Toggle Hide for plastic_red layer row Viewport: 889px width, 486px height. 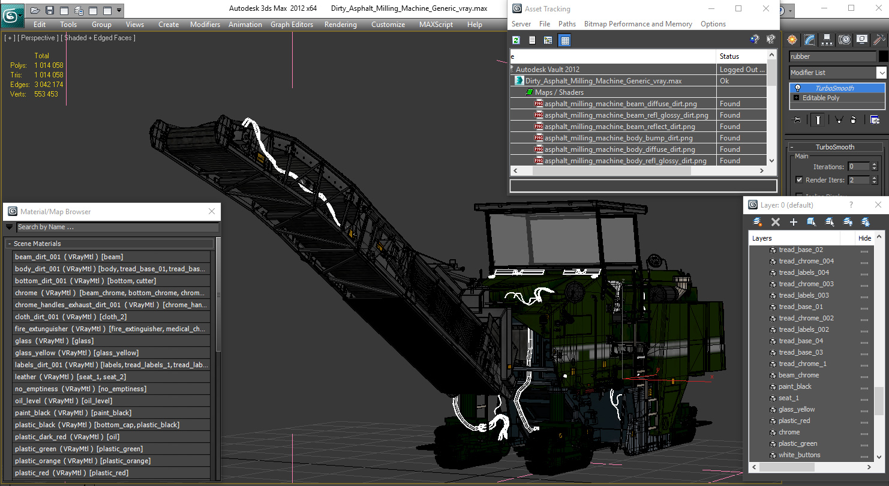pos(864,421)
